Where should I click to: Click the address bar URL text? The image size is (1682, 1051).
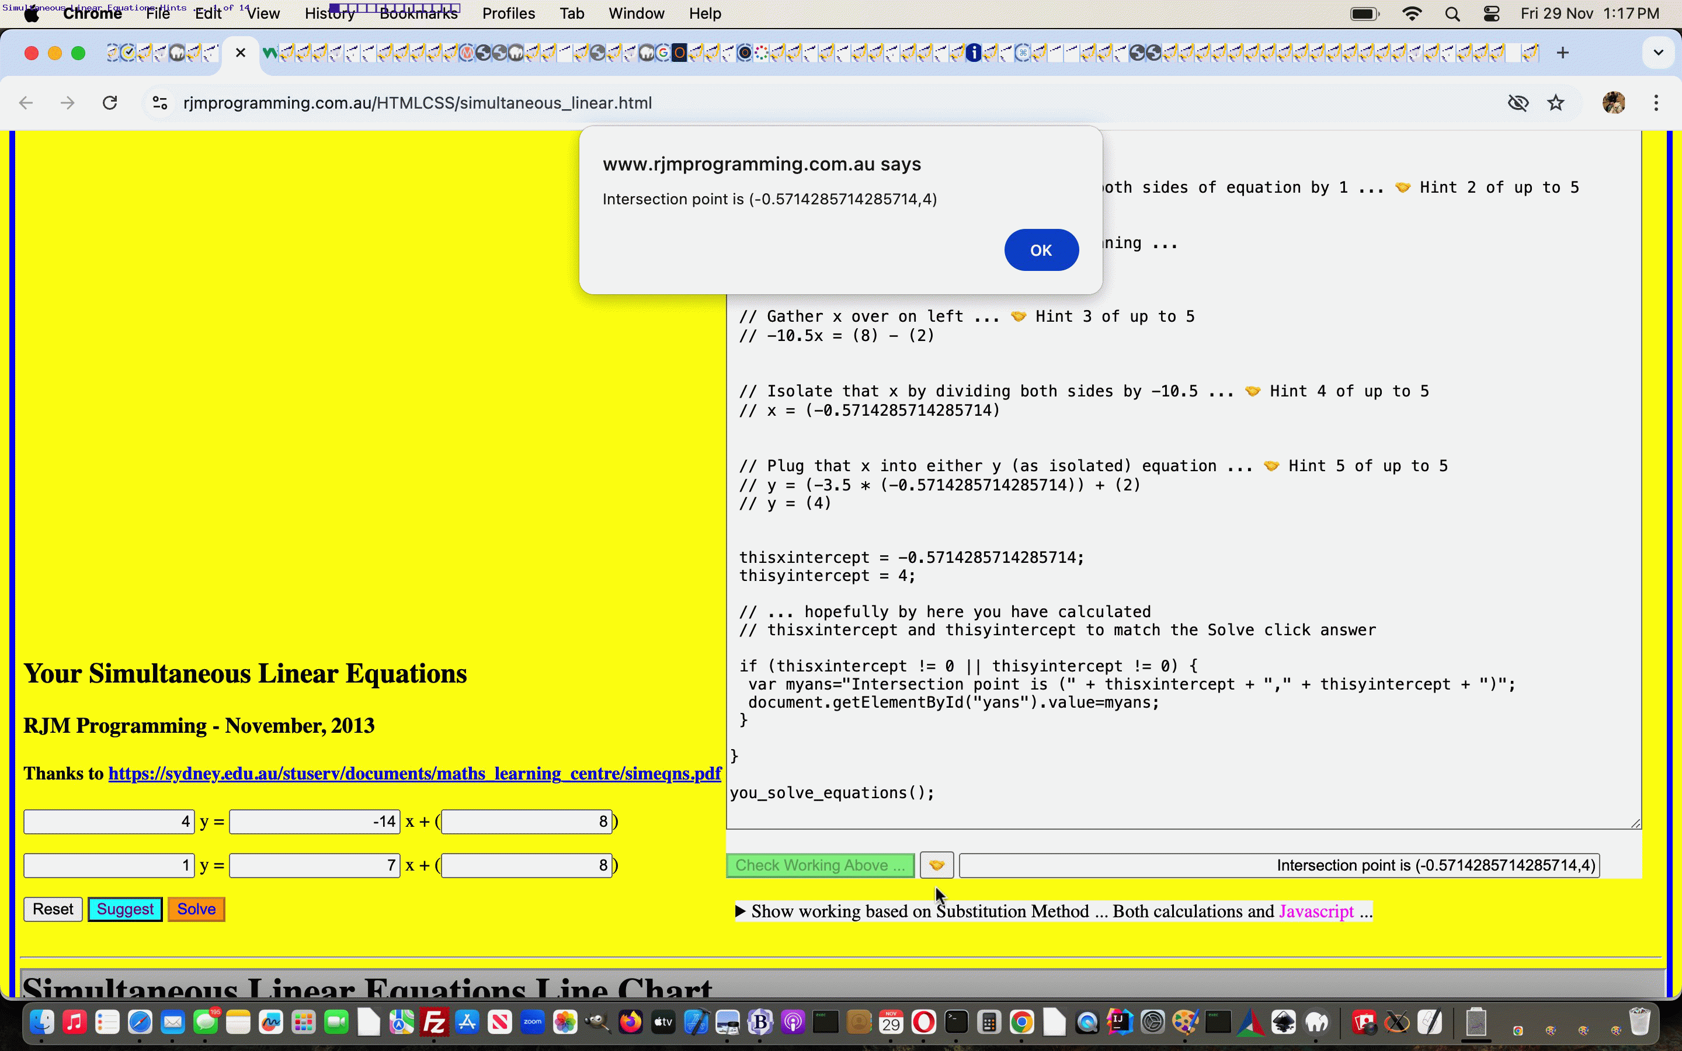[417, 103]
